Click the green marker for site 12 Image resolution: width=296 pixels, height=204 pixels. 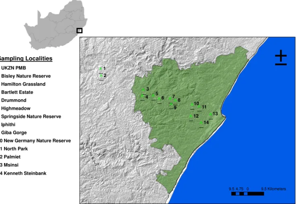click(191, 116)
